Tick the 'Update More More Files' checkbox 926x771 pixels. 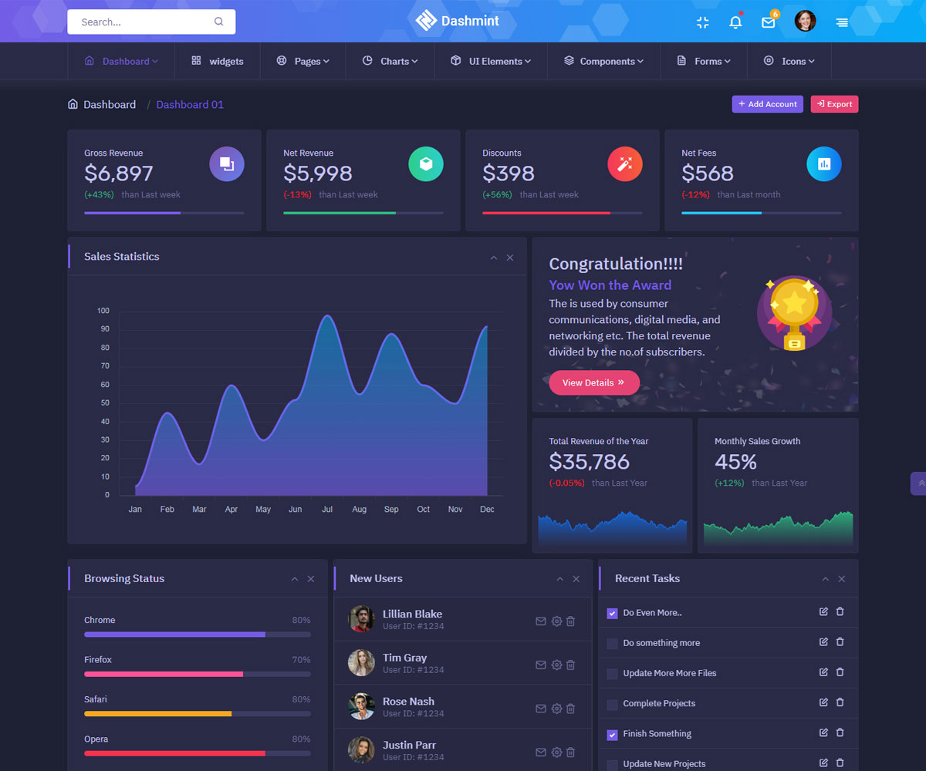click(613, 674)
